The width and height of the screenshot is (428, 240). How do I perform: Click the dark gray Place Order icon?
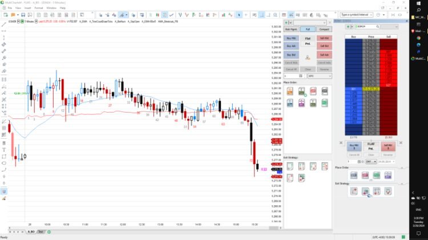[x=325, y=91]
